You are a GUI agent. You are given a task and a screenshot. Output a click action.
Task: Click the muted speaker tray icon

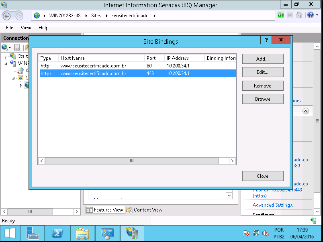coord(265,233)
